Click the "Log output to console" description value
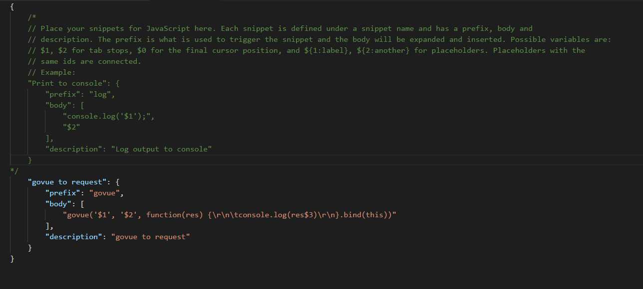The image size is (643, 289). [x=162, y=149]
